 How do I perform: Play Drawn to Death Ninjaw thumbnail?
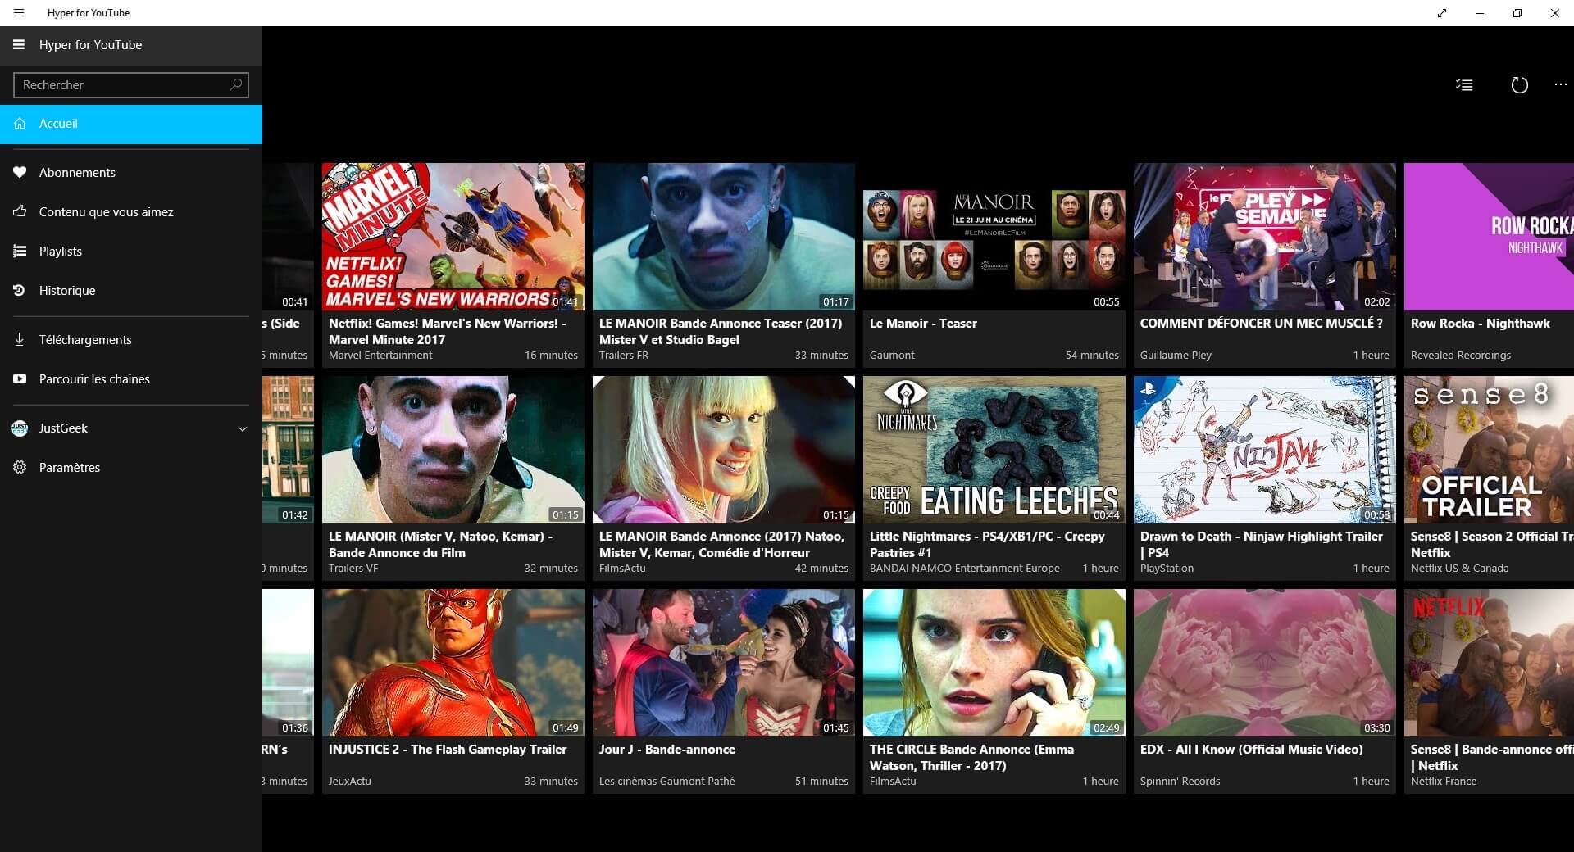point(1265,450)
